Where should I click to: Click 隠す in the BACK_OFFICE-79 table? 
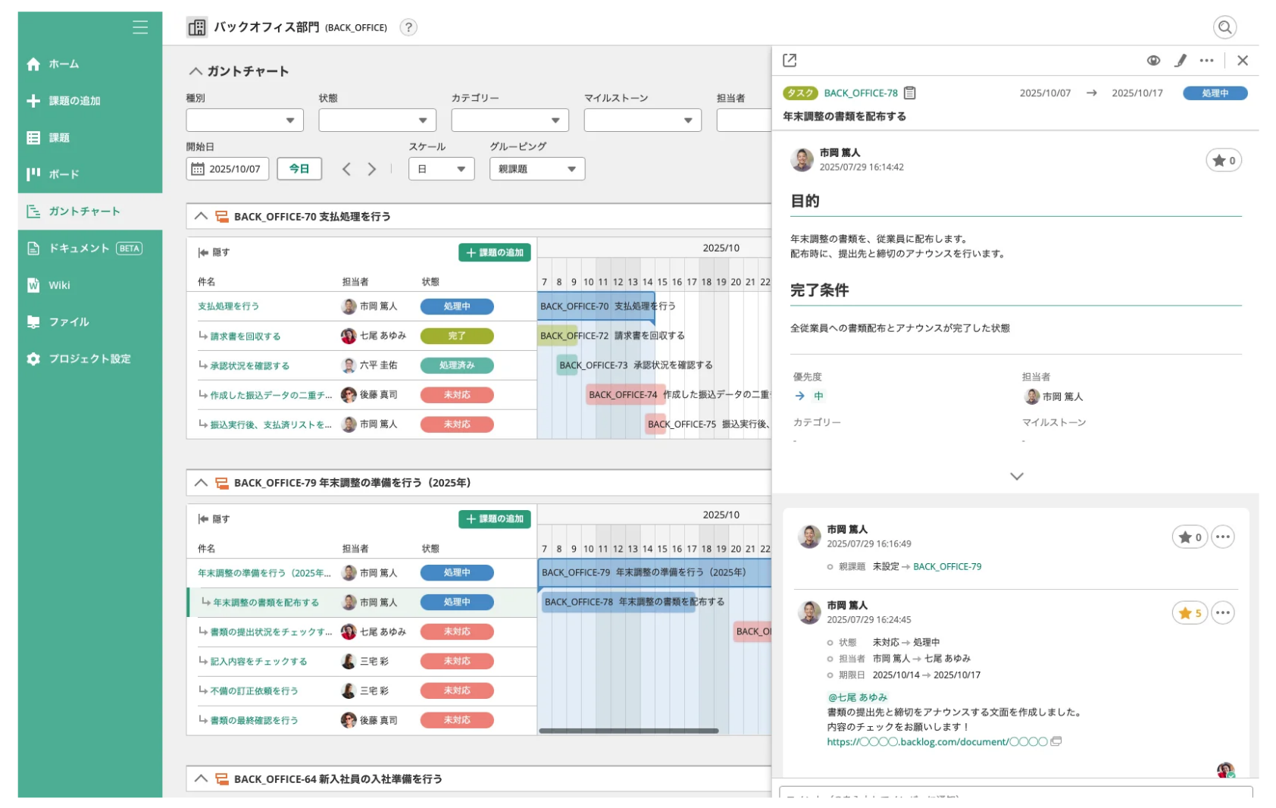click(214, 519)
